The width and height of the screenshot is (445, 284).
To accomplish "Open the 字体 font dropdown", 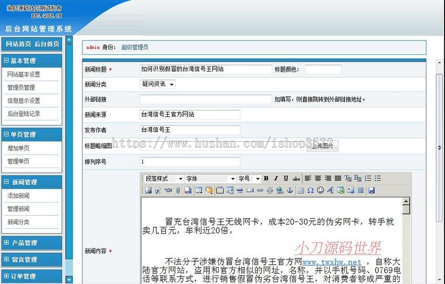I will point(210,179).
